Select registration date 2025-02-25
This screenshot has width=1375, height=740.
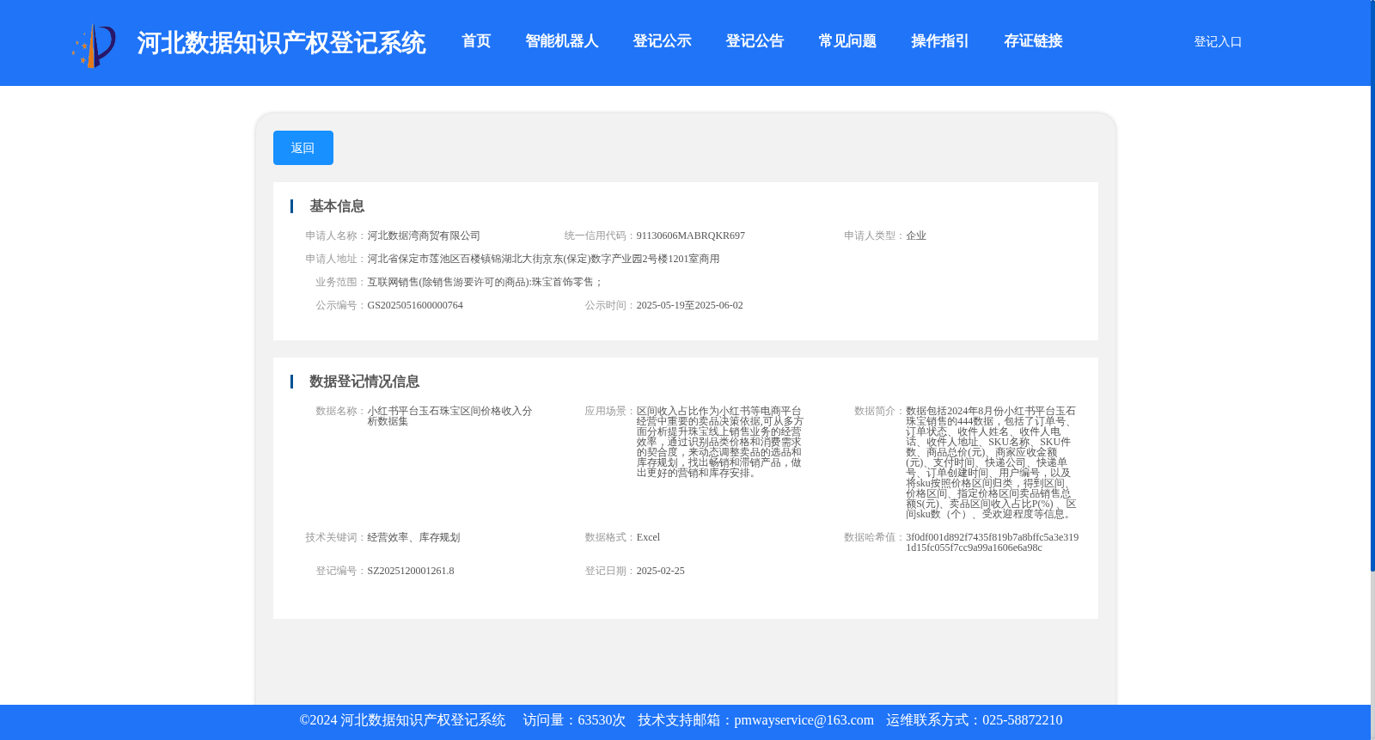tap(661, 571)
